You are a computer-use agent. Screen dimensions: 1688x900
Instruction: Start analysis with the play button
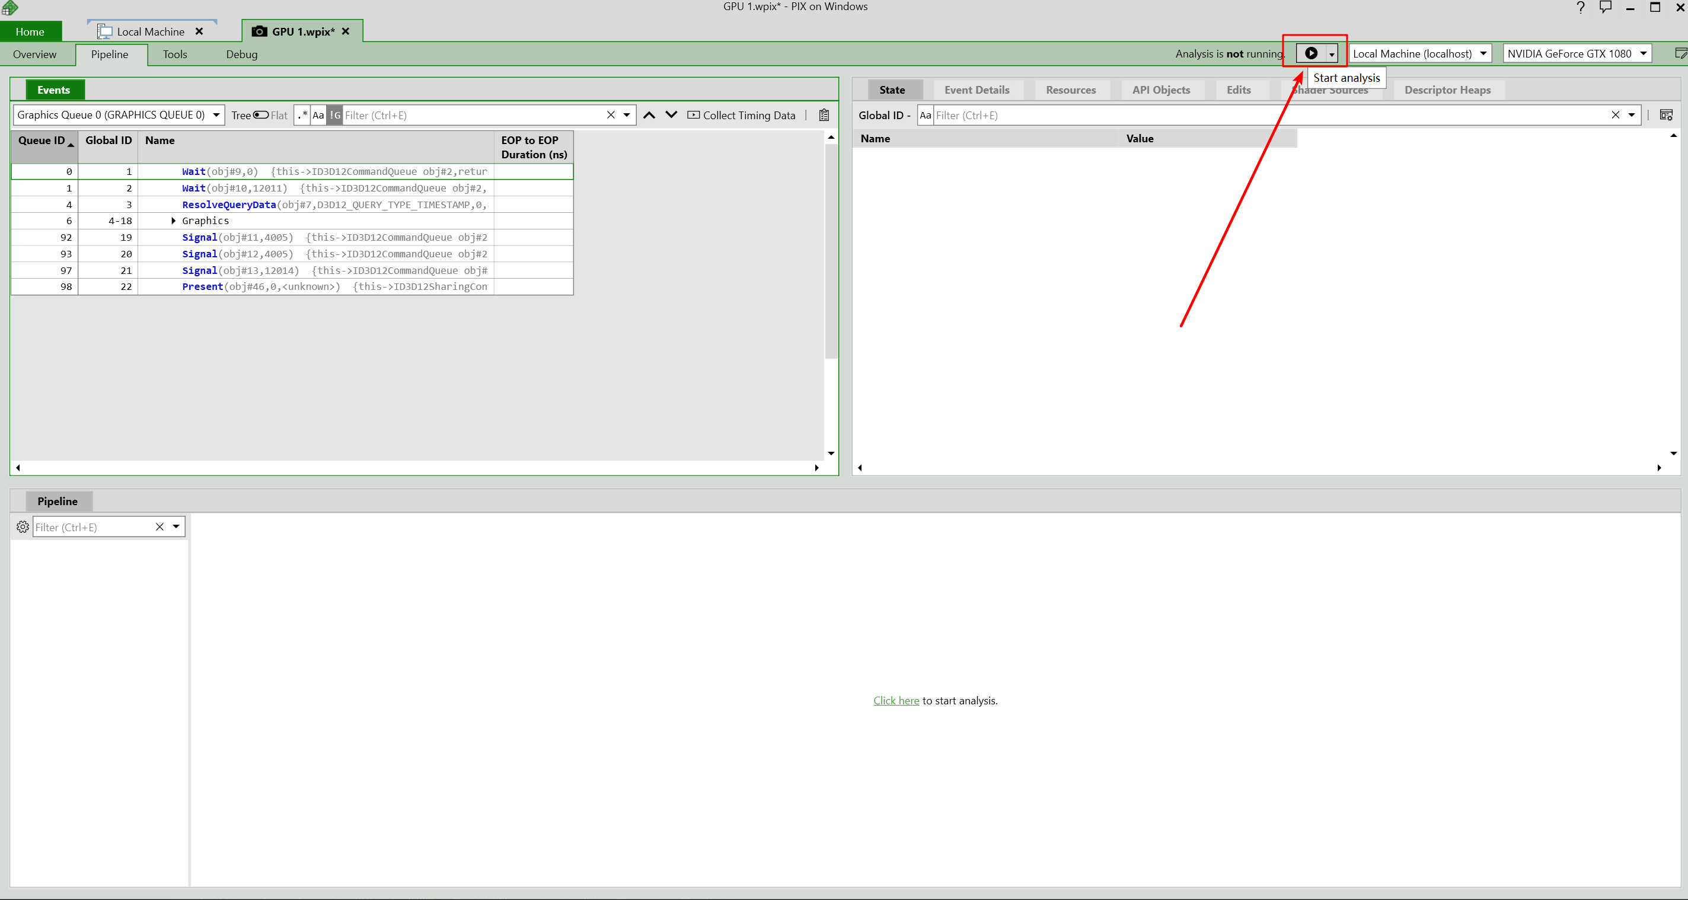[1312, 53]
